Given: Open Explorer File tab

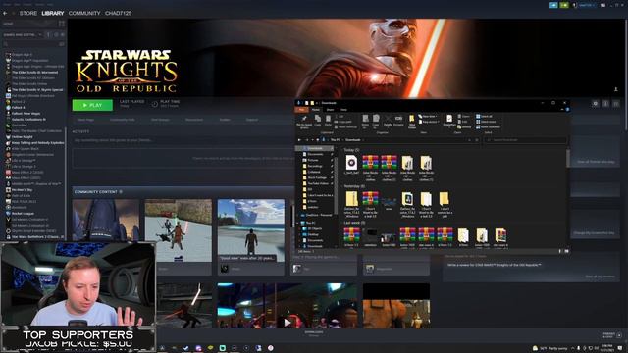Looking at the screenshot, I should (x=301, y=109).
